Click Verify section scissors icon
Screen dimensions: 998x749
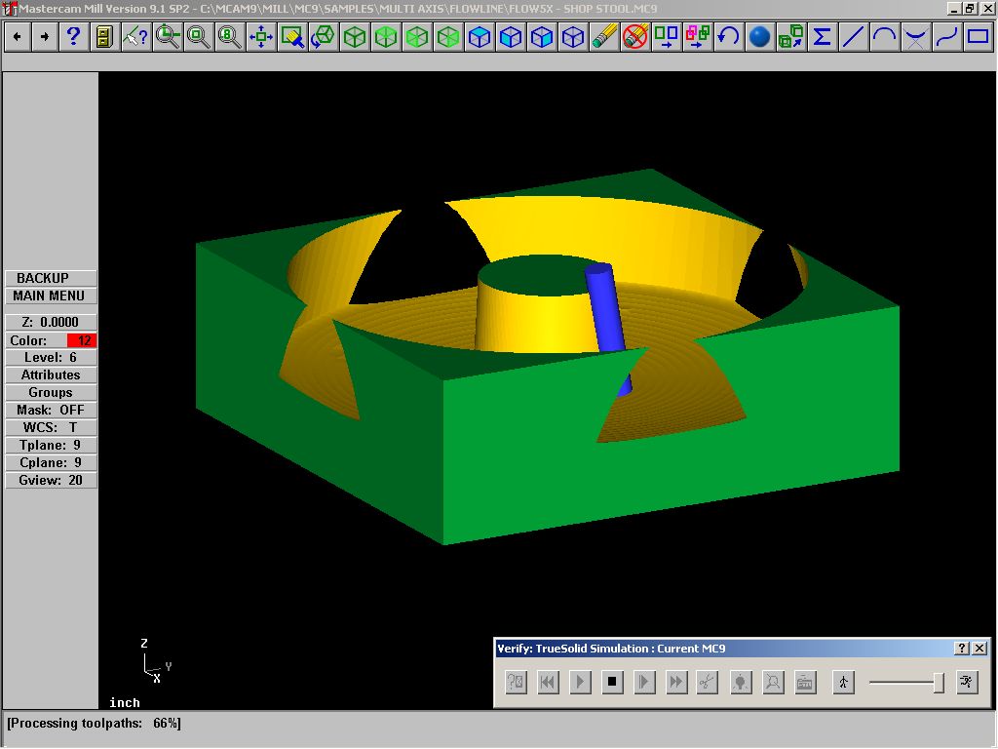(708, 682)
